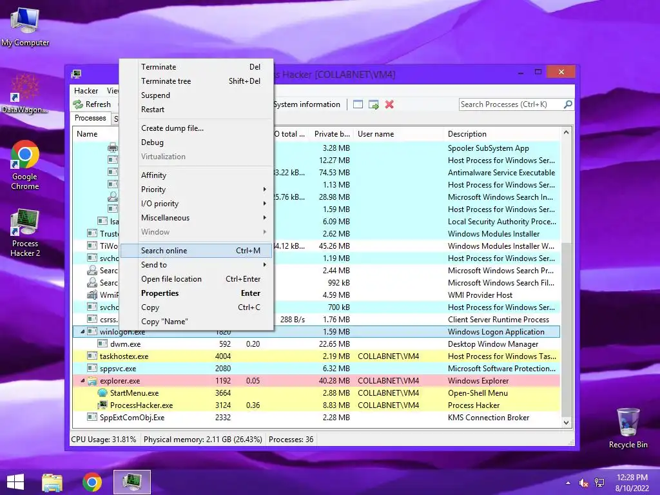Click the taskhostex.exe process icon
660x495 pixels.
[92, 356]
